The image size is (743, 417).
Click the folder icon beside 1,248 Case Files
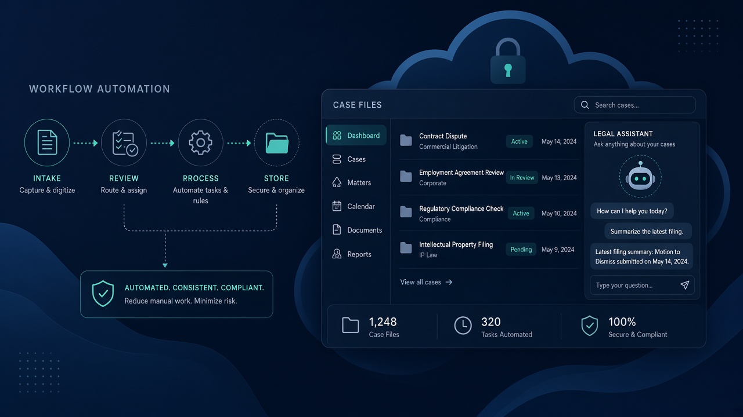(x=351, y=325)
